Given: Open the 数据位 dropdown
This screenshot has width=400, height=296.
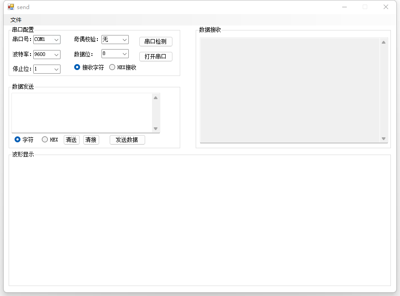Looking at the screenshot, I should (x=115, y=54).
